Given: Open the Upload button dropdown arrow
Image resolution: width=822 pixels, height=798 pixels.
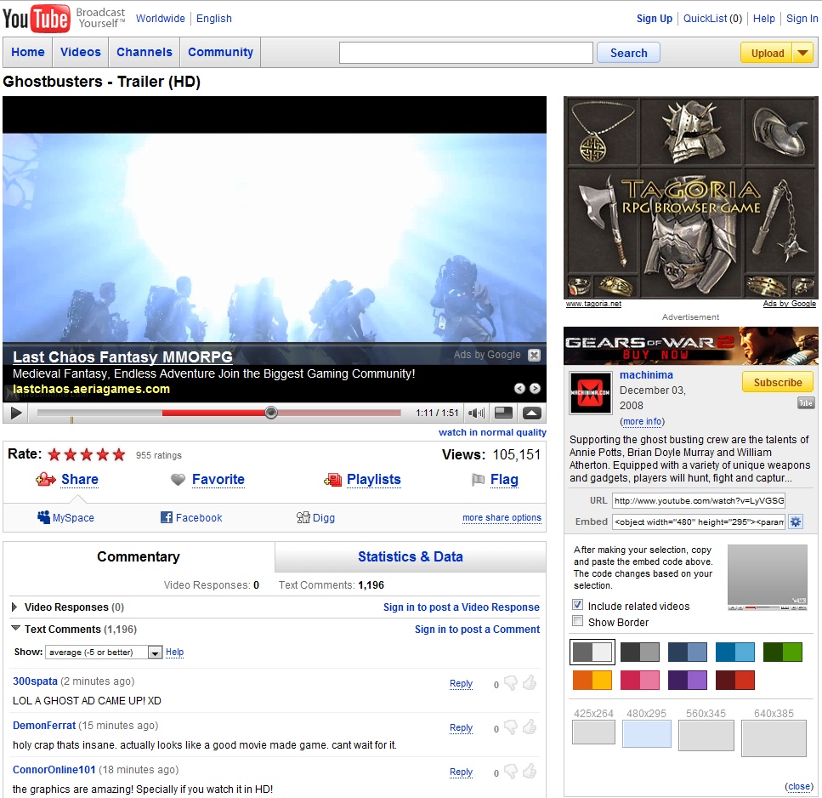Looking at the screenshot, I should pos(803,53).
